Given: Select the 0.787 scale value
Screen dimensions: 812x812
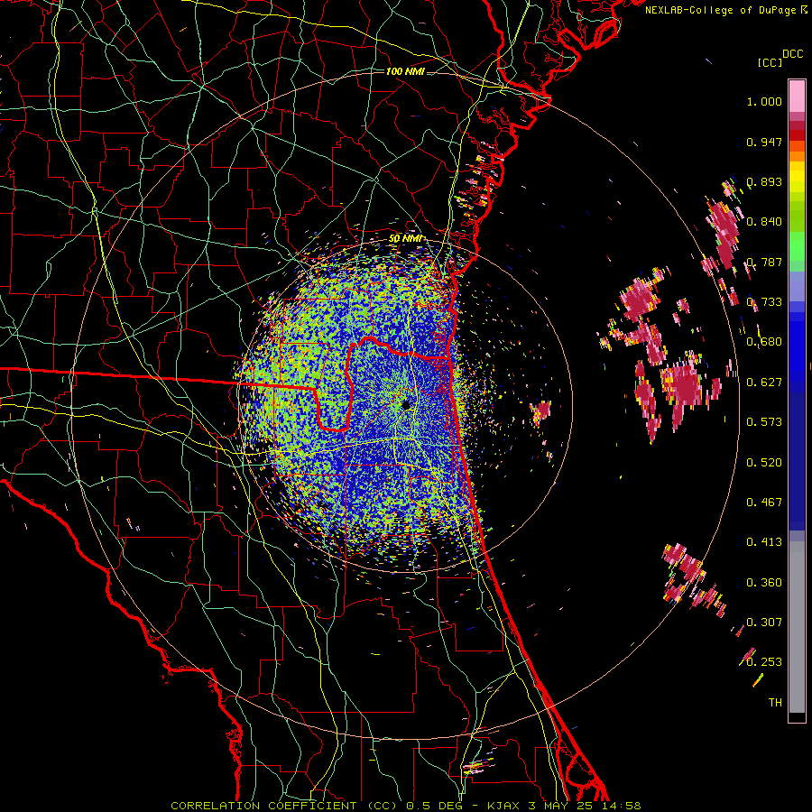Looking at the screenshot, I should [x=764, y=262].
